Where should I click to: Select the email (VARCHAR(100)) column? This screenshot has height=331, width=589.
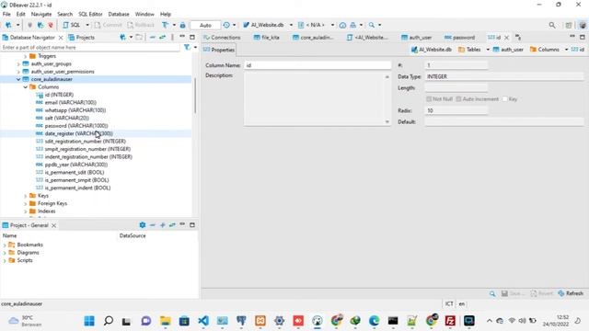coord(70,102)
